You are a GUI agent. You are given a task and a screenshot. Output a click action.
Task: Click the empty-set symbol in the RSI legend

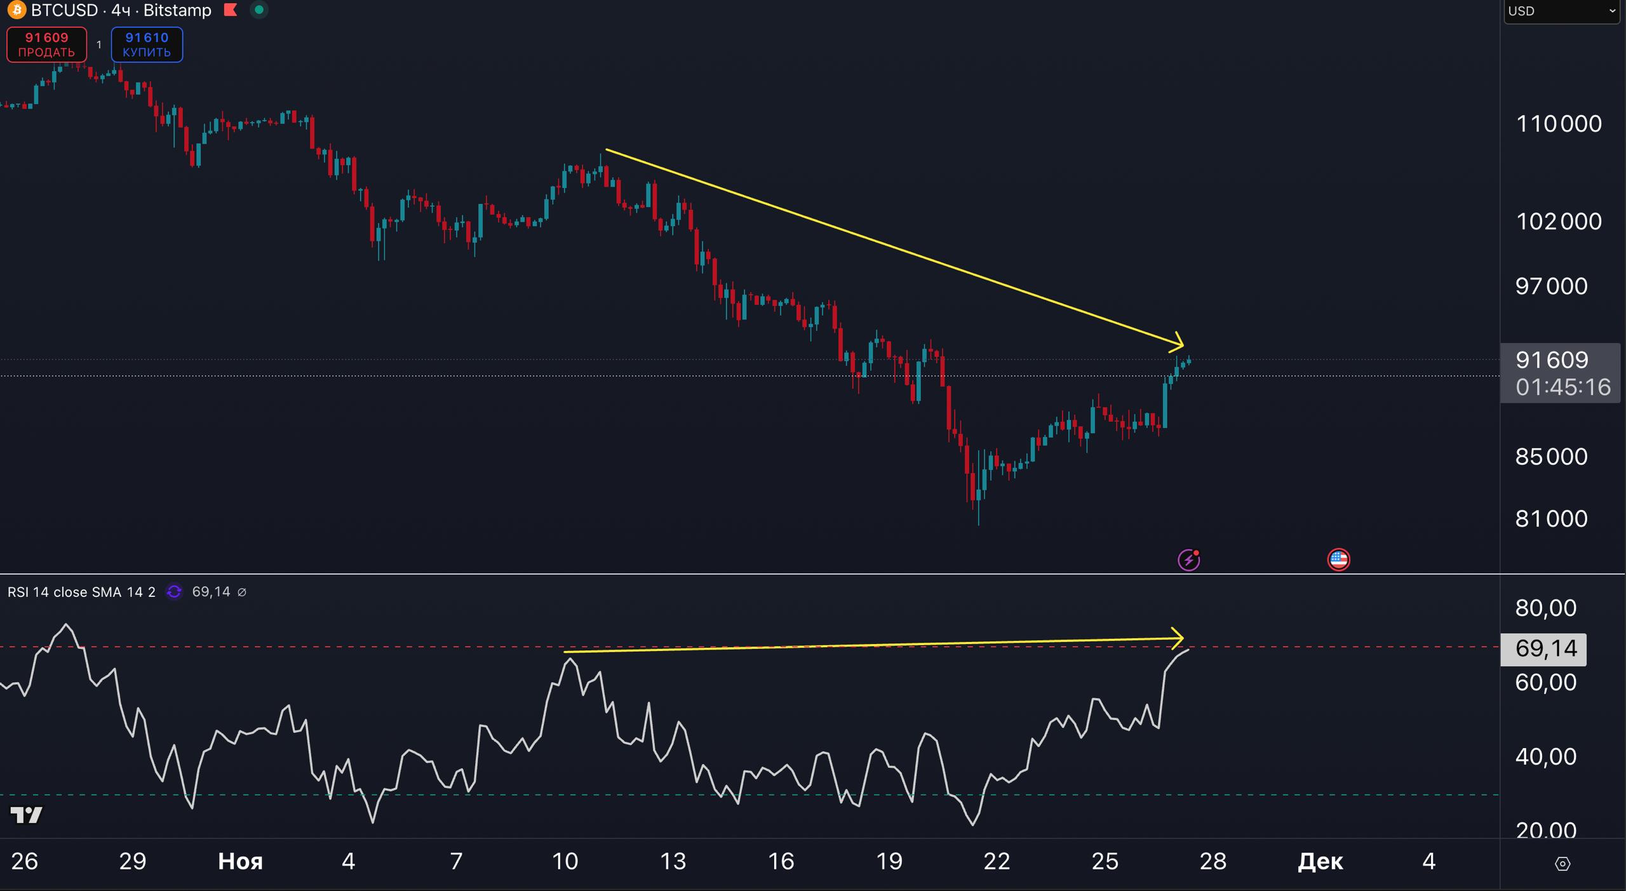[x=242, y=593]
